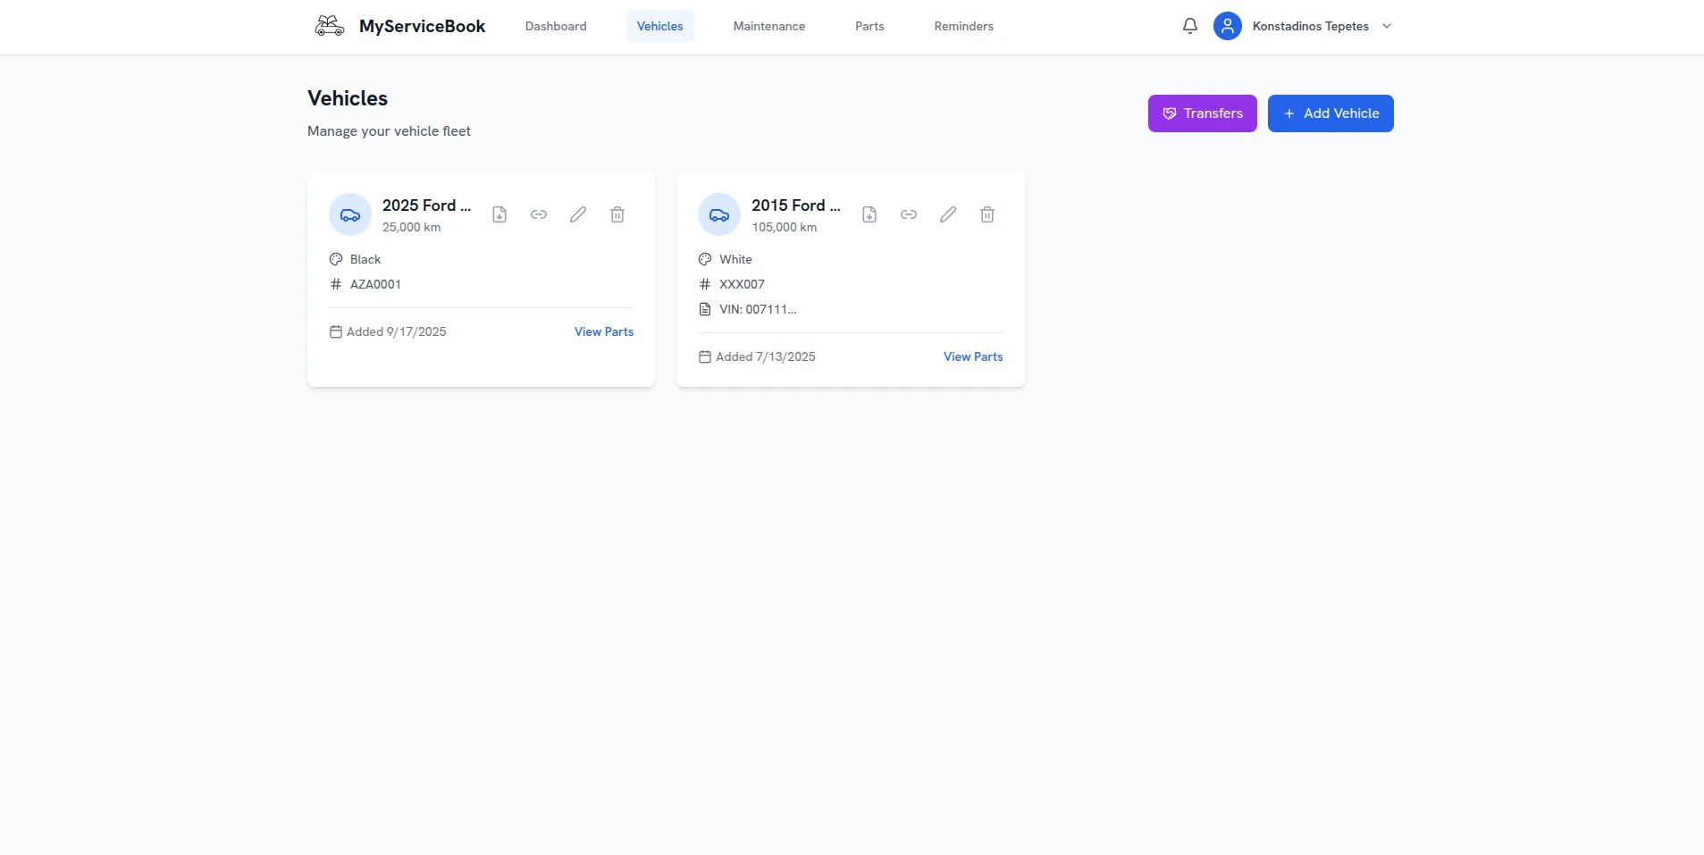This screenshot has height=855, width=1704.
Task: Export the 2015 Ford vehicle file
Action: [x=869, y=214]
